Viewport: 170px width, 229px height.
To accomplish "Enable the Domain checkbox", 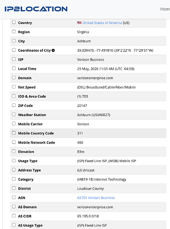I will (14, 78).
